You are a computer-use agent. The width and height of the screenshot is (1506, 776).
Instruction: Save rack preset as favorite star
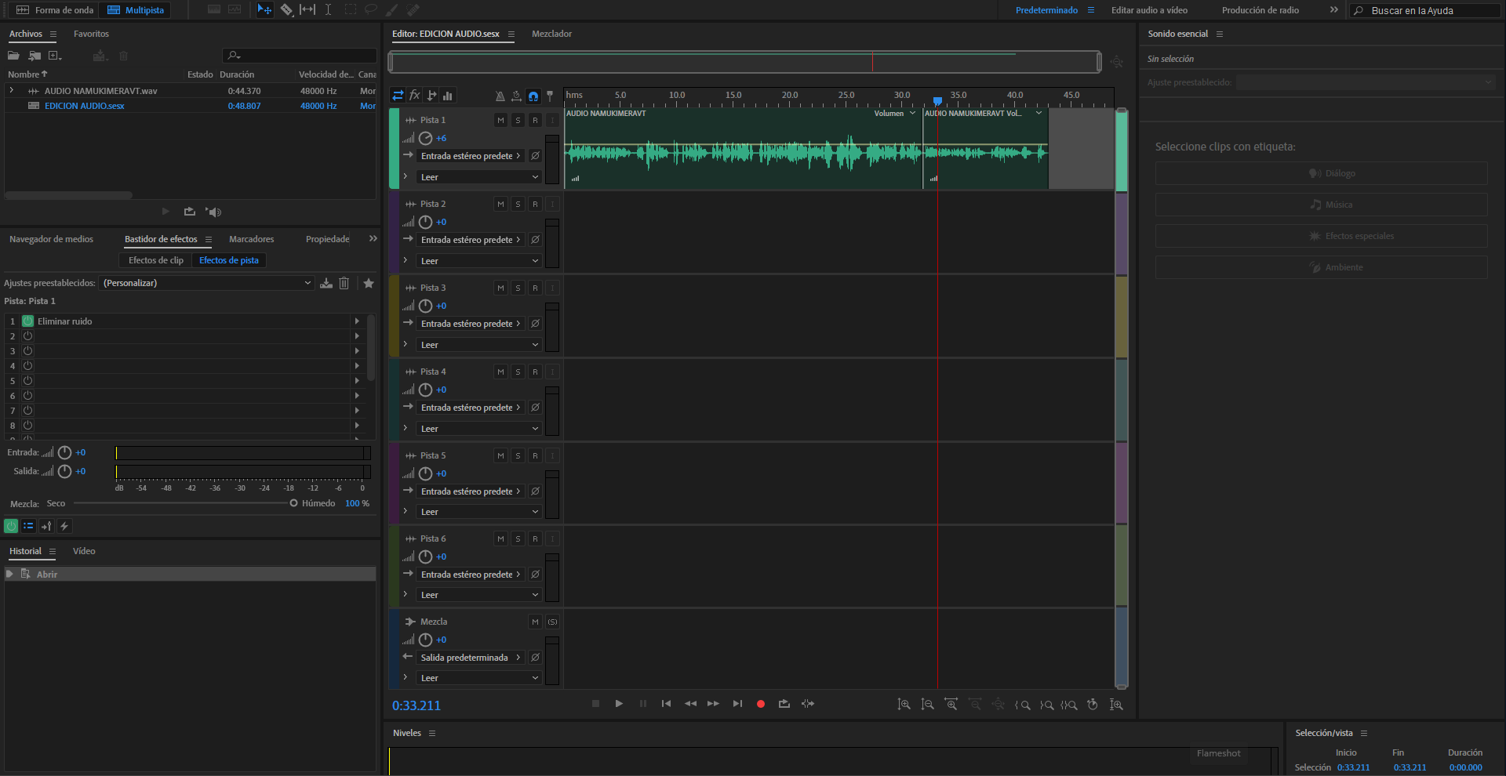click(369, 283)
